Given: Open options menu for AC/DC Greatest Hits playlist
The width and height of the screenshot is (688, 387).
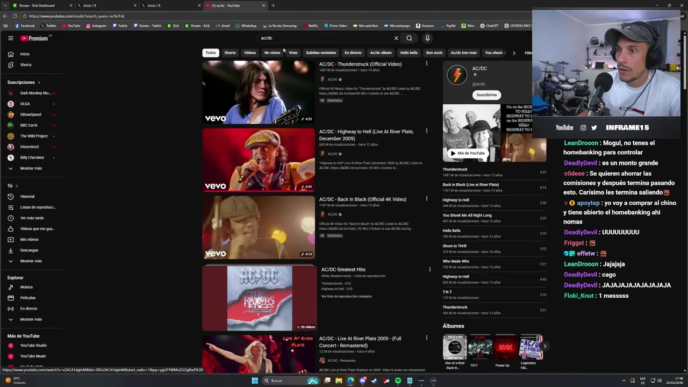Looking at the screenshot, I should [429, 269].
